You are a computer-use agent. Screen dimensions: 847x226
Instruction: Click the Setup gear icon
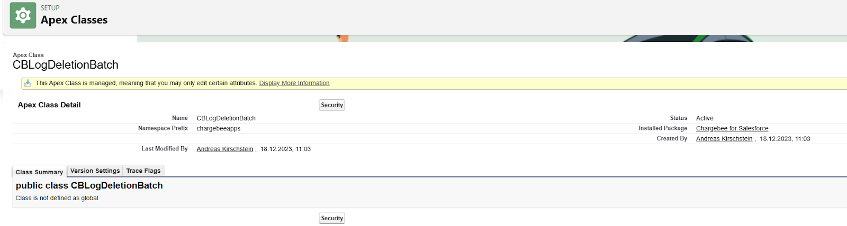tap(23, 15)
